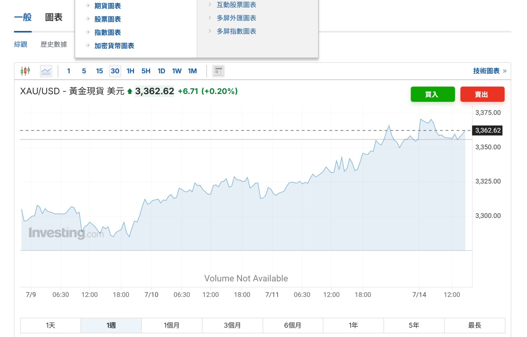Select the area line chart icon
This screenshot has width=527, height=337.
(x=46, y=71)
